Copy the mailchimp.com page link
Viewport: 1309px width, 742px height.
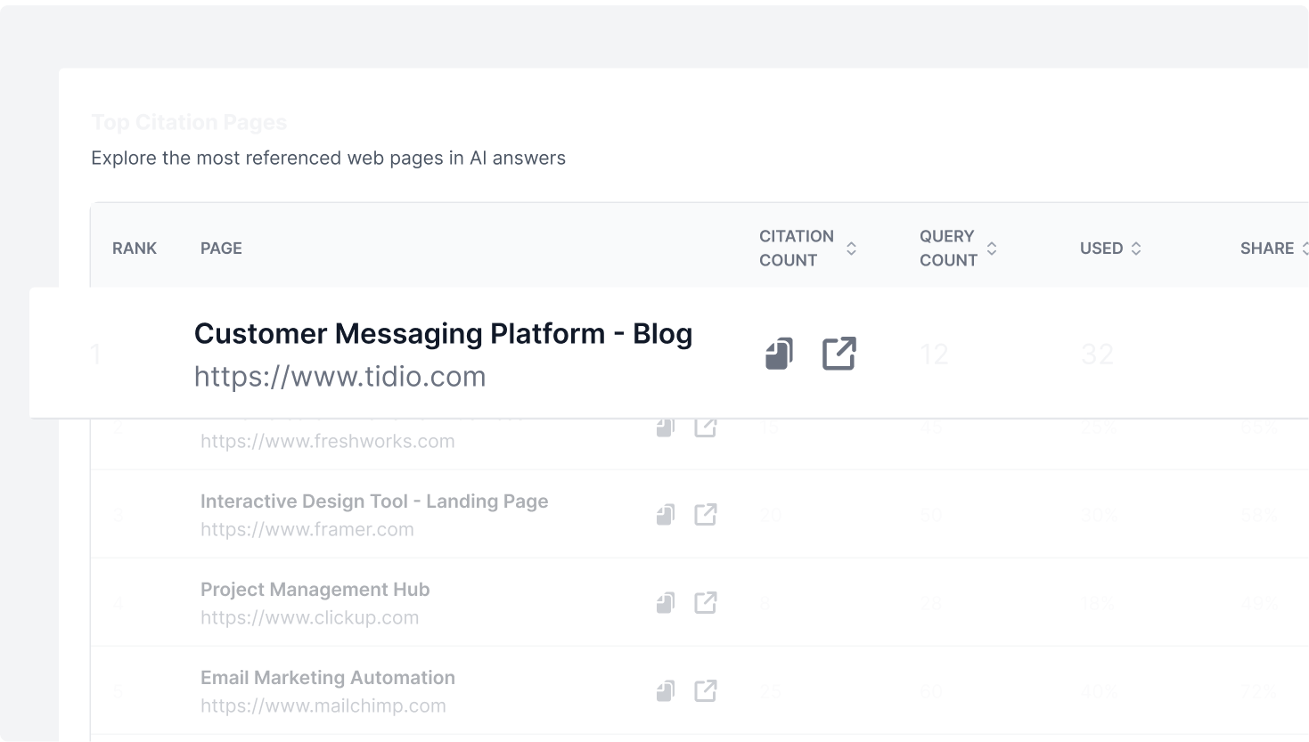coord(666,691)
